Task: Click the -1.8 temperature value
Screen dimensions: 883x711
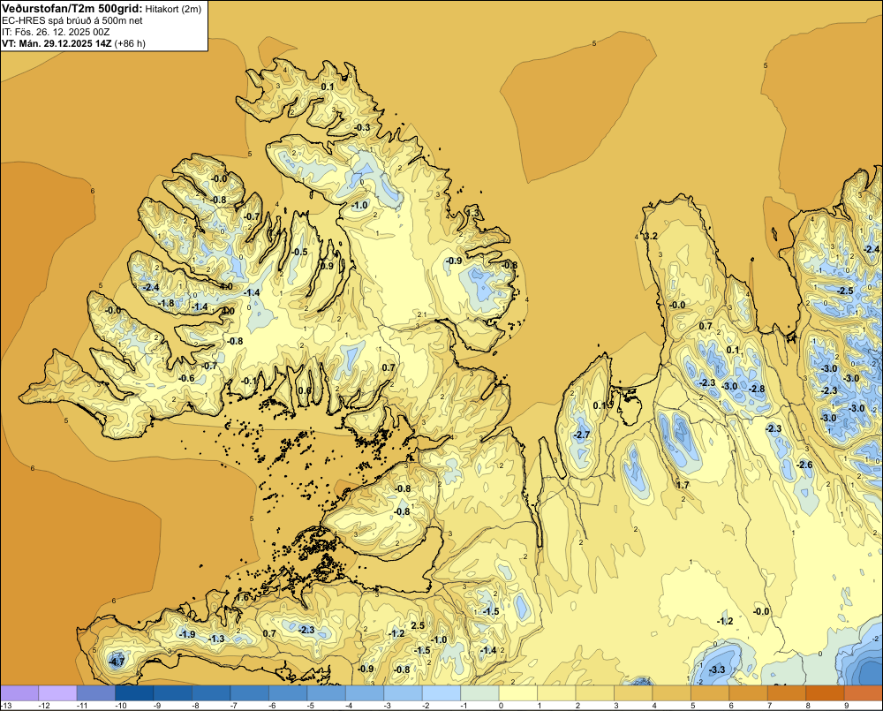Action: (167, 303)
